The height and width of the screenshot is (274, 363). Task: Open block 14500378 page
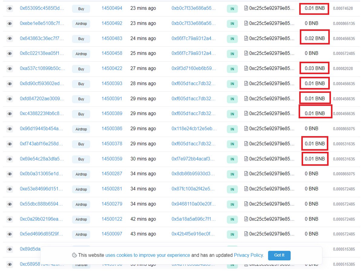[112, 144]
